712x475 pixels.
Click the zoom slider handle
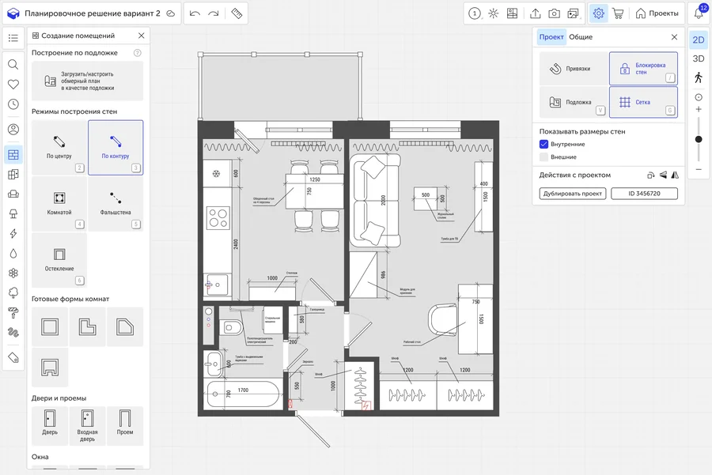(x=698, y=139)
